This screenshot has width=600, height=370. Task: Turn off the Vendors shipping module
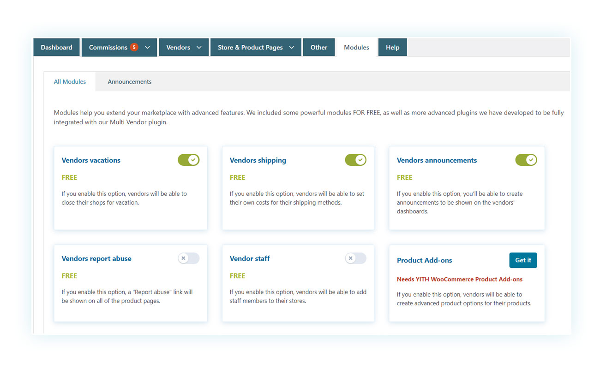coord(355,160)
